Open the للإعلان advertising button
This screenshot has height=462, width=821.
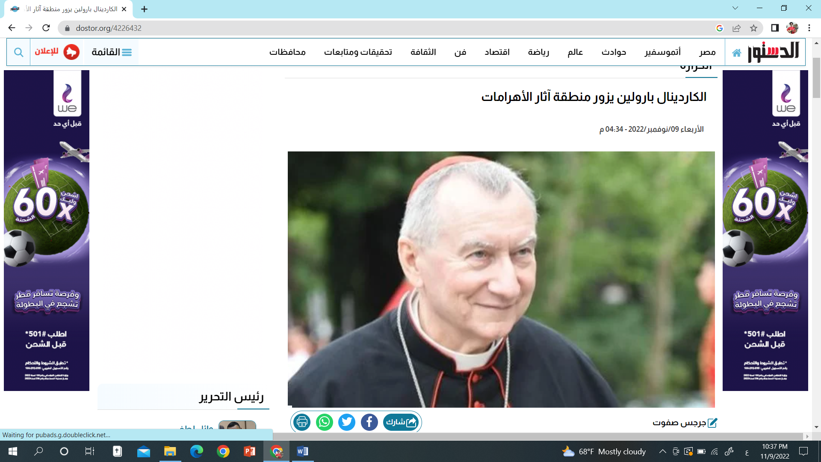click(x=57, y=52)
